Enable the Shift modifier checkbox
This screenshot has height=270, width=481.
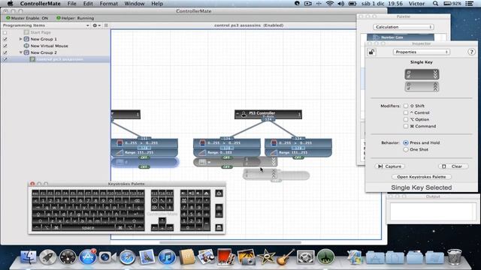pos(406,106)
